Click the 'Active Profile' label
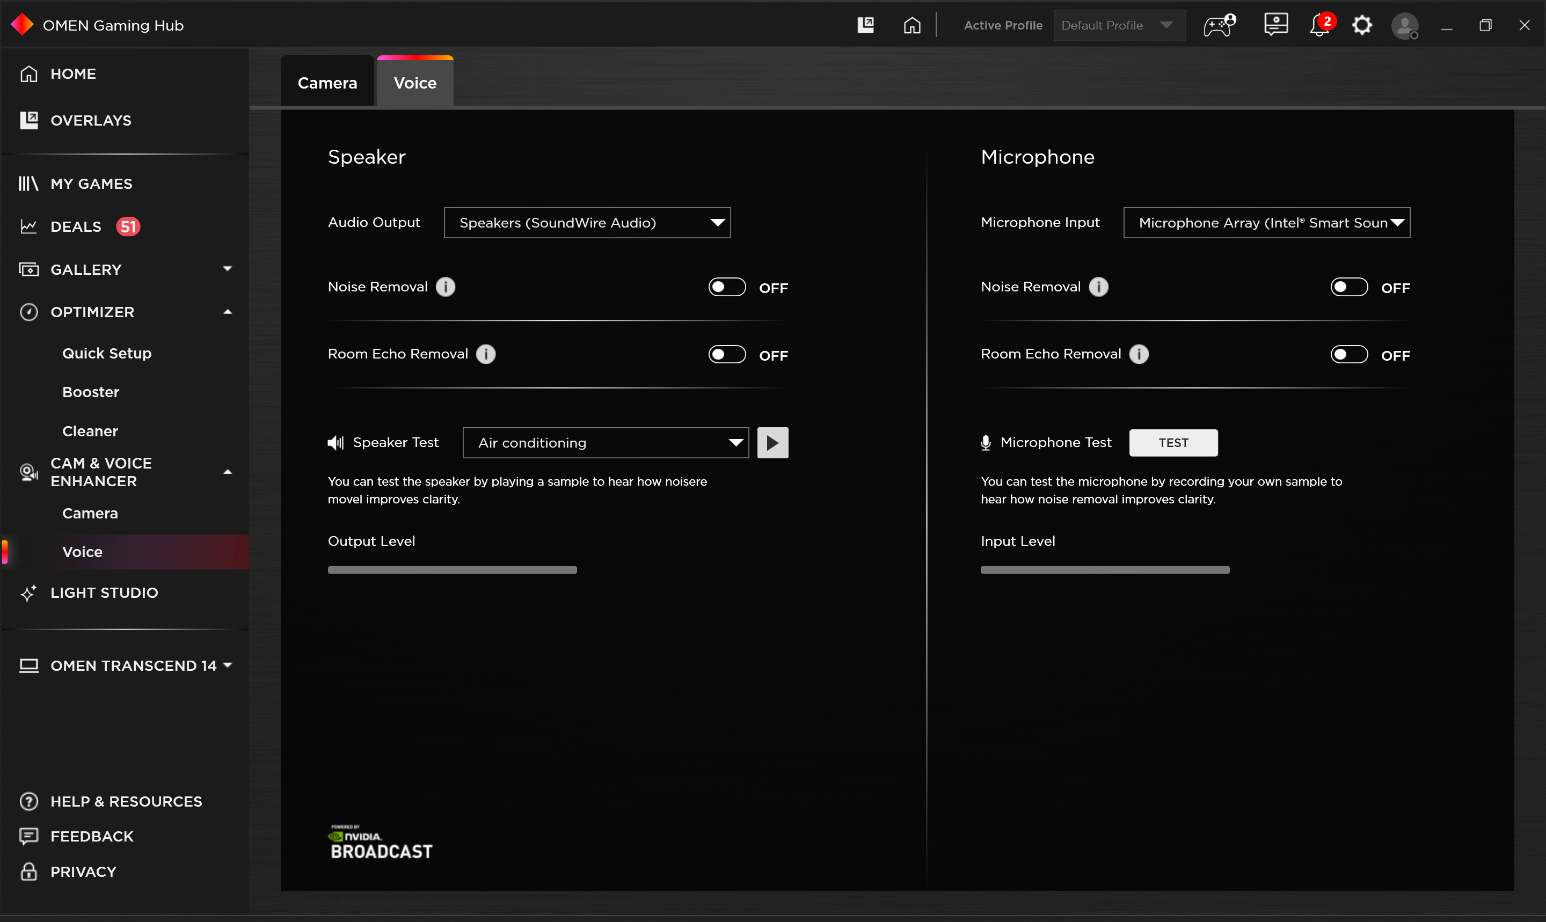Viewport: 1546px width, 922px height. 1003,25
